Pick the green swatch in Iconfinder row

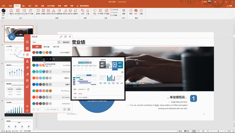(x=34, y=65)
